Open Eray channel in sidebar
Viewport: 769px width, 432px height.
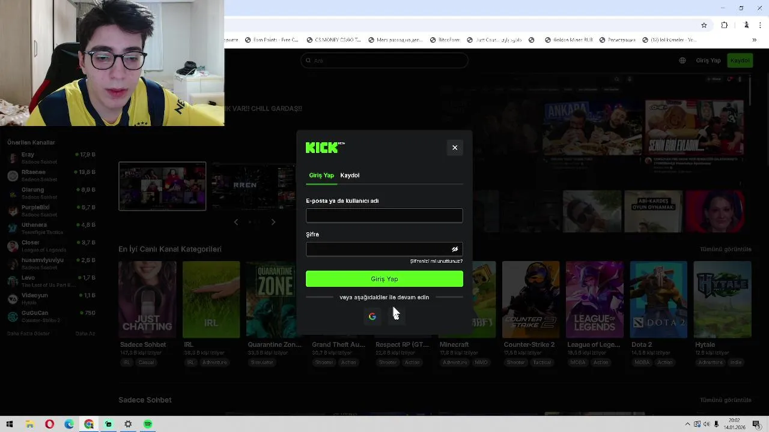point(51,158)
